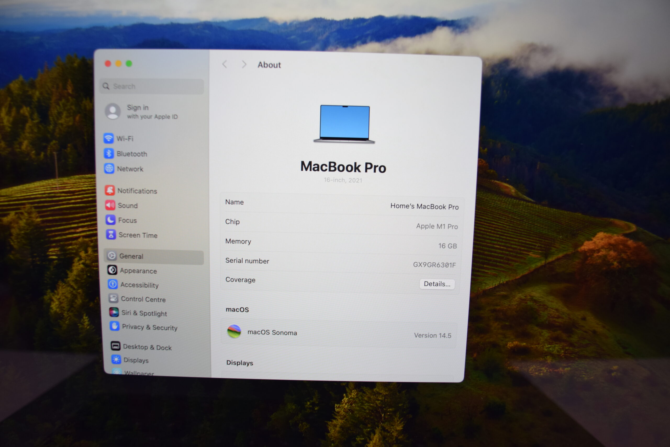The width and height of the screenshot is (670, 447).
Task: Open the Notifications bell icon
Action: pos(110,190)
